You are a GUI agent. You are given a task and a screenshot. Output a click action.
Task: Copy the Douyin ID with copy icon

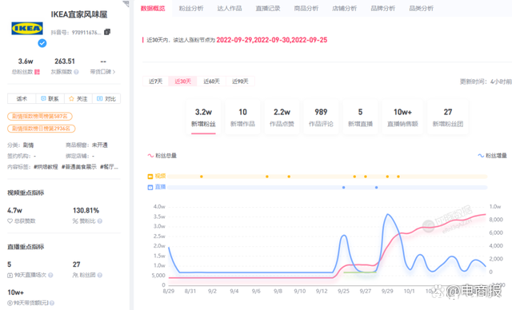pos(107,32)
